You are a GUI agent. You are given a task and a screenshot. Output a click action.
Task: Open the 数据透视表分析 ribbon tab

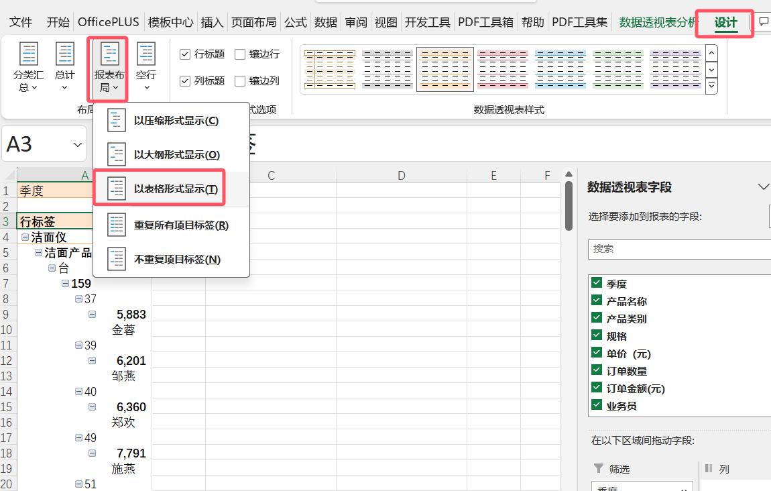(658, 22)
